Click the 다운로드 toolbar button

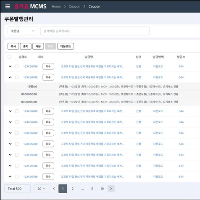coord(66,46)
